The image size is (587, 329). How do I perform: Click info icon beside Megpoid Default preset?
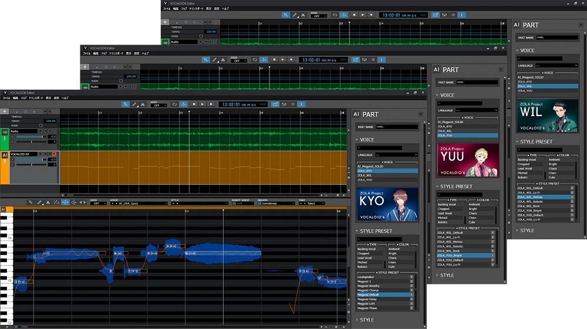[x=411, y=295]
